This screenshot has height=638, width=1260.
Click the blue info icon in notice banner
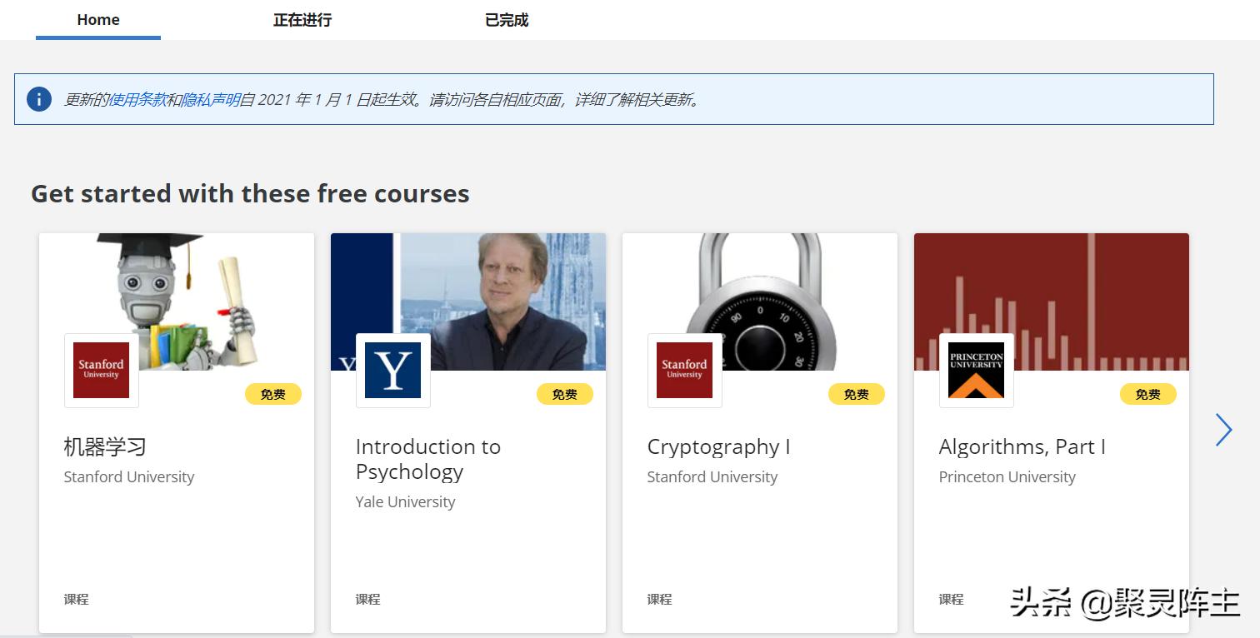click(x=39, y=99)
